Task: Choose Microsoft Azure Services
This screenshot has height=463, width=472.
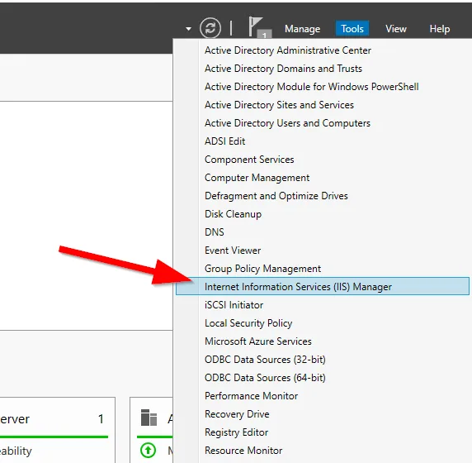Action: 258,341
